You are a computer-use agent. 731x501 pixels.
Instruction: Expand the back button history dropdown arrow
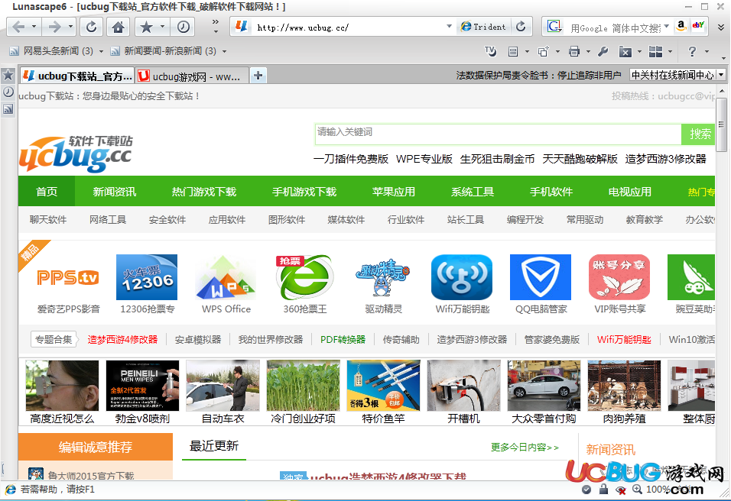34,27
